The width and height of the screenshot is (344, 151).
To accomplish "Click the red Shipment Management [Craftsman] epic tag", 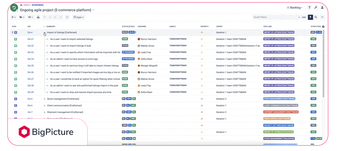I will coord(281,112).
